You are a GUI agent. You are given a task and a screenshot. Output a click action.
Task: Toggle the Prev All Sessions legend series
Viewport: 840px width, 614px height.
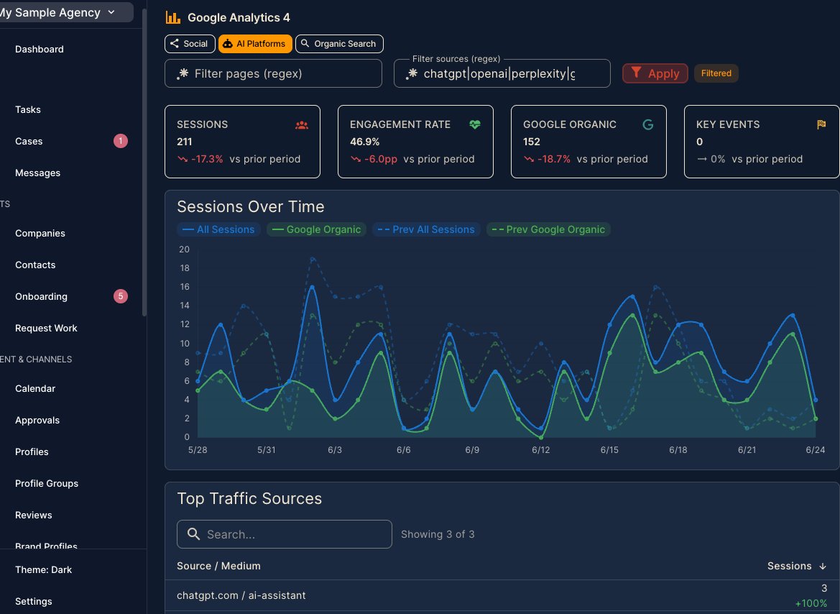pos(426,229)
